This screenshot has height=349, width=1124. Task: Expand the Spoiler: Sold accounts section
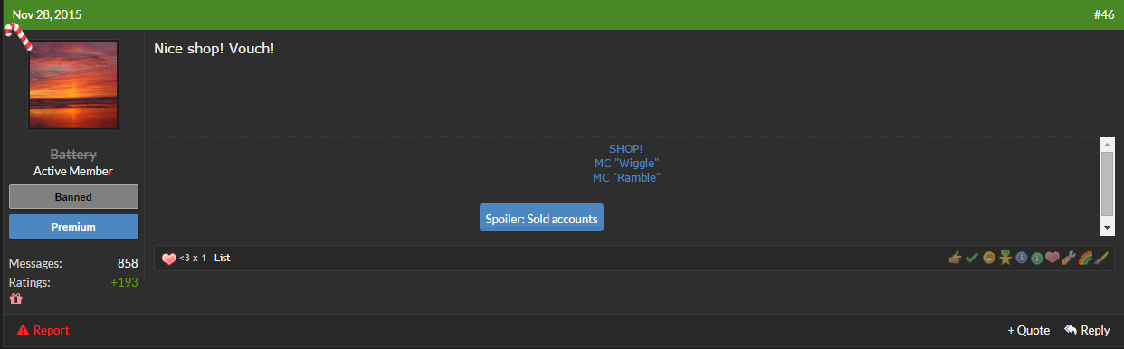(541, 218)
